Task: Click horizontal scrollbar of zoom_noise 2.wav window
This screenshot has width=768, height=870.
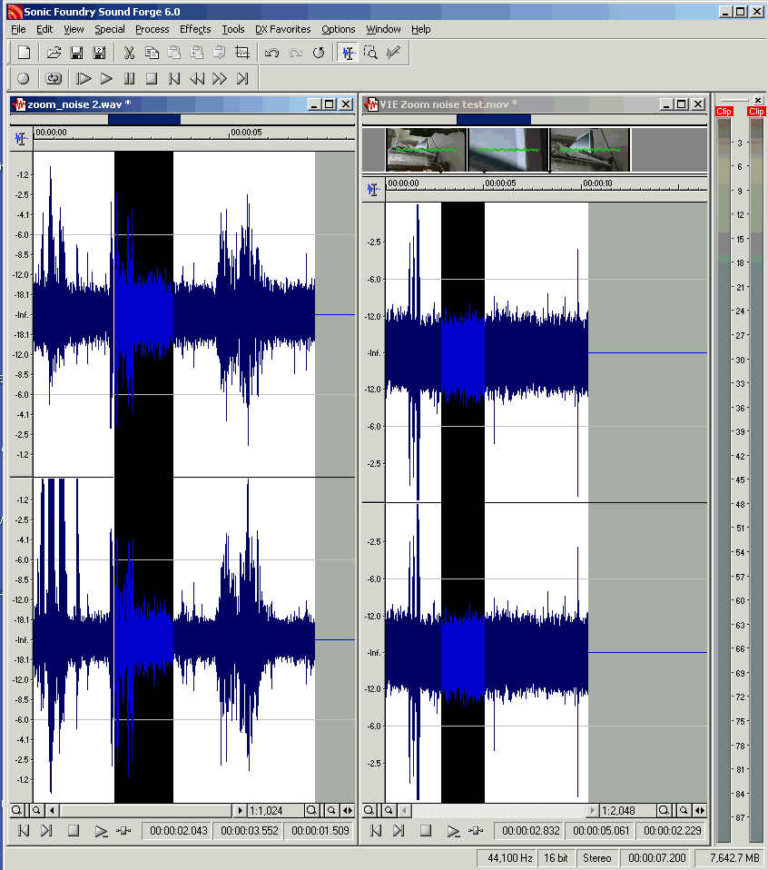Action: click(x=145, y=810)
